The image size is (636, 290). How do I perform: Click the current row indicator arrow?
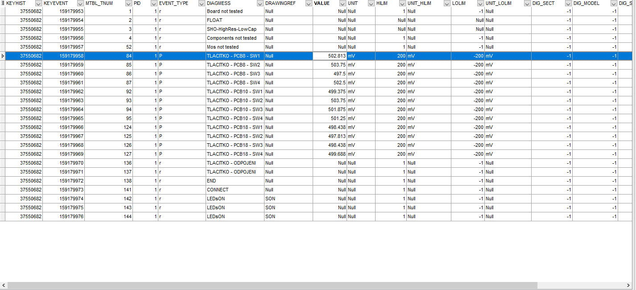point(3,56)
